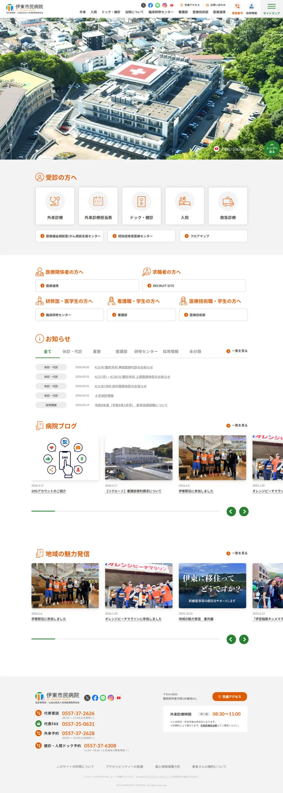Click the footer Facebook icon
The height and width of the screenshot is (793, 283).
click(95, 698)
